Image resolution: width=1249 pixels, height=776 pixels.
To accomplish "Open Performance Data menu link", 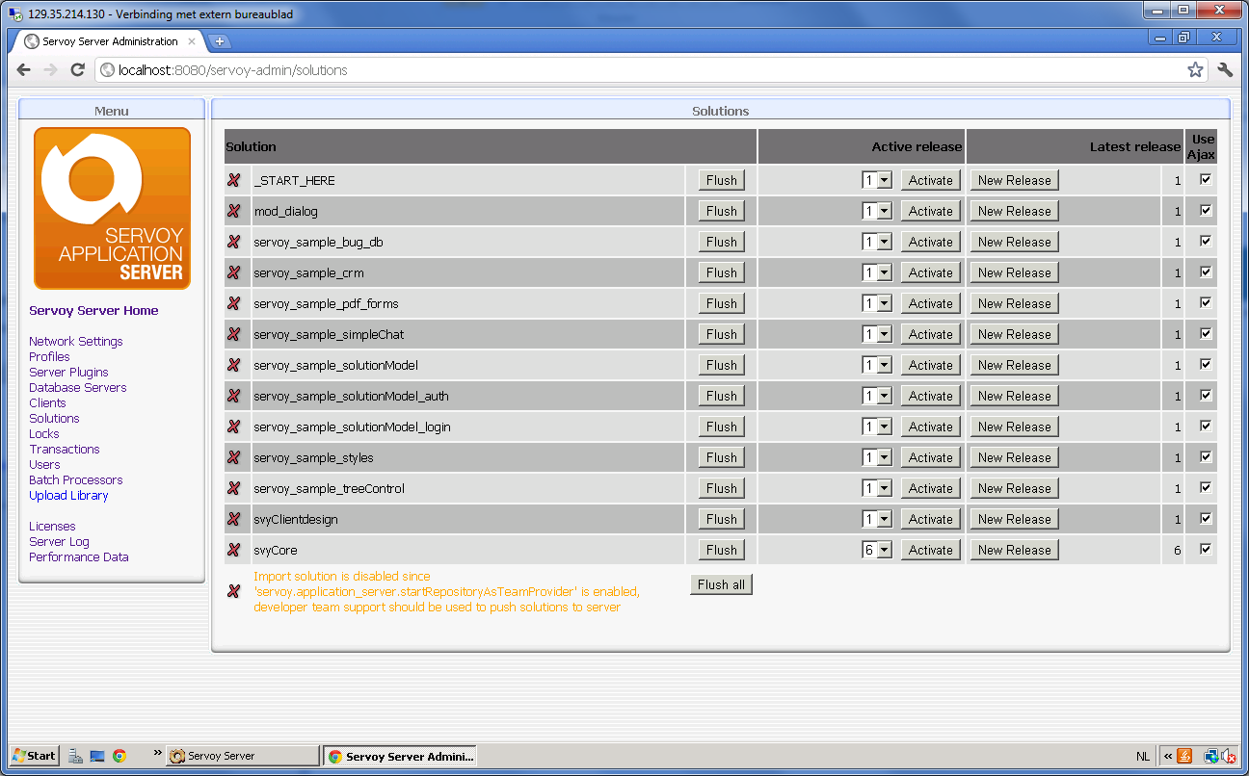I will click(79, 557).
